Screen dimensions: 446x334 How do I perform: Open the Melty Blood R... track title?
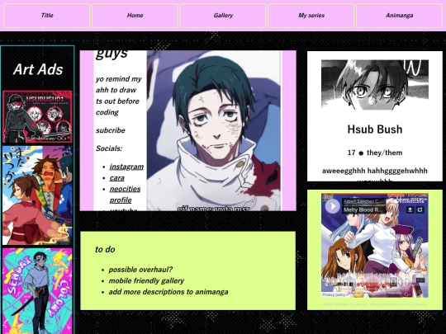(x=363, y=210)
